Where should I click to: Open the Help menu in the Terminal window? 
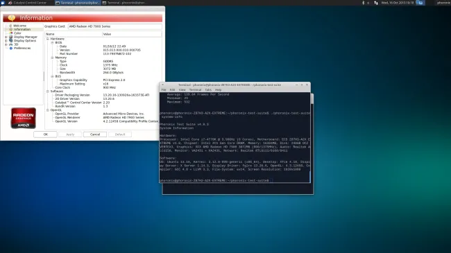(x=219, y=90)
